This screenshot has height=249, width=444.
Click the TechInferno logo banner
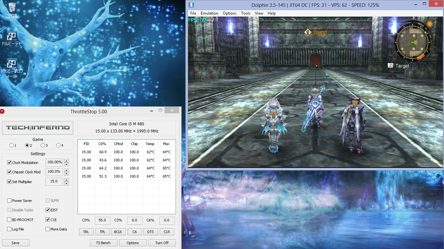(x=38, y=128)
